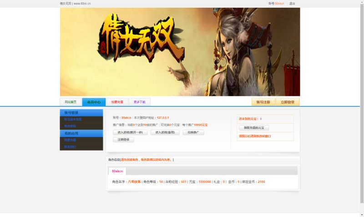Click the 兑换推广 button
The image size is (364, 217).
click(193, 132)
